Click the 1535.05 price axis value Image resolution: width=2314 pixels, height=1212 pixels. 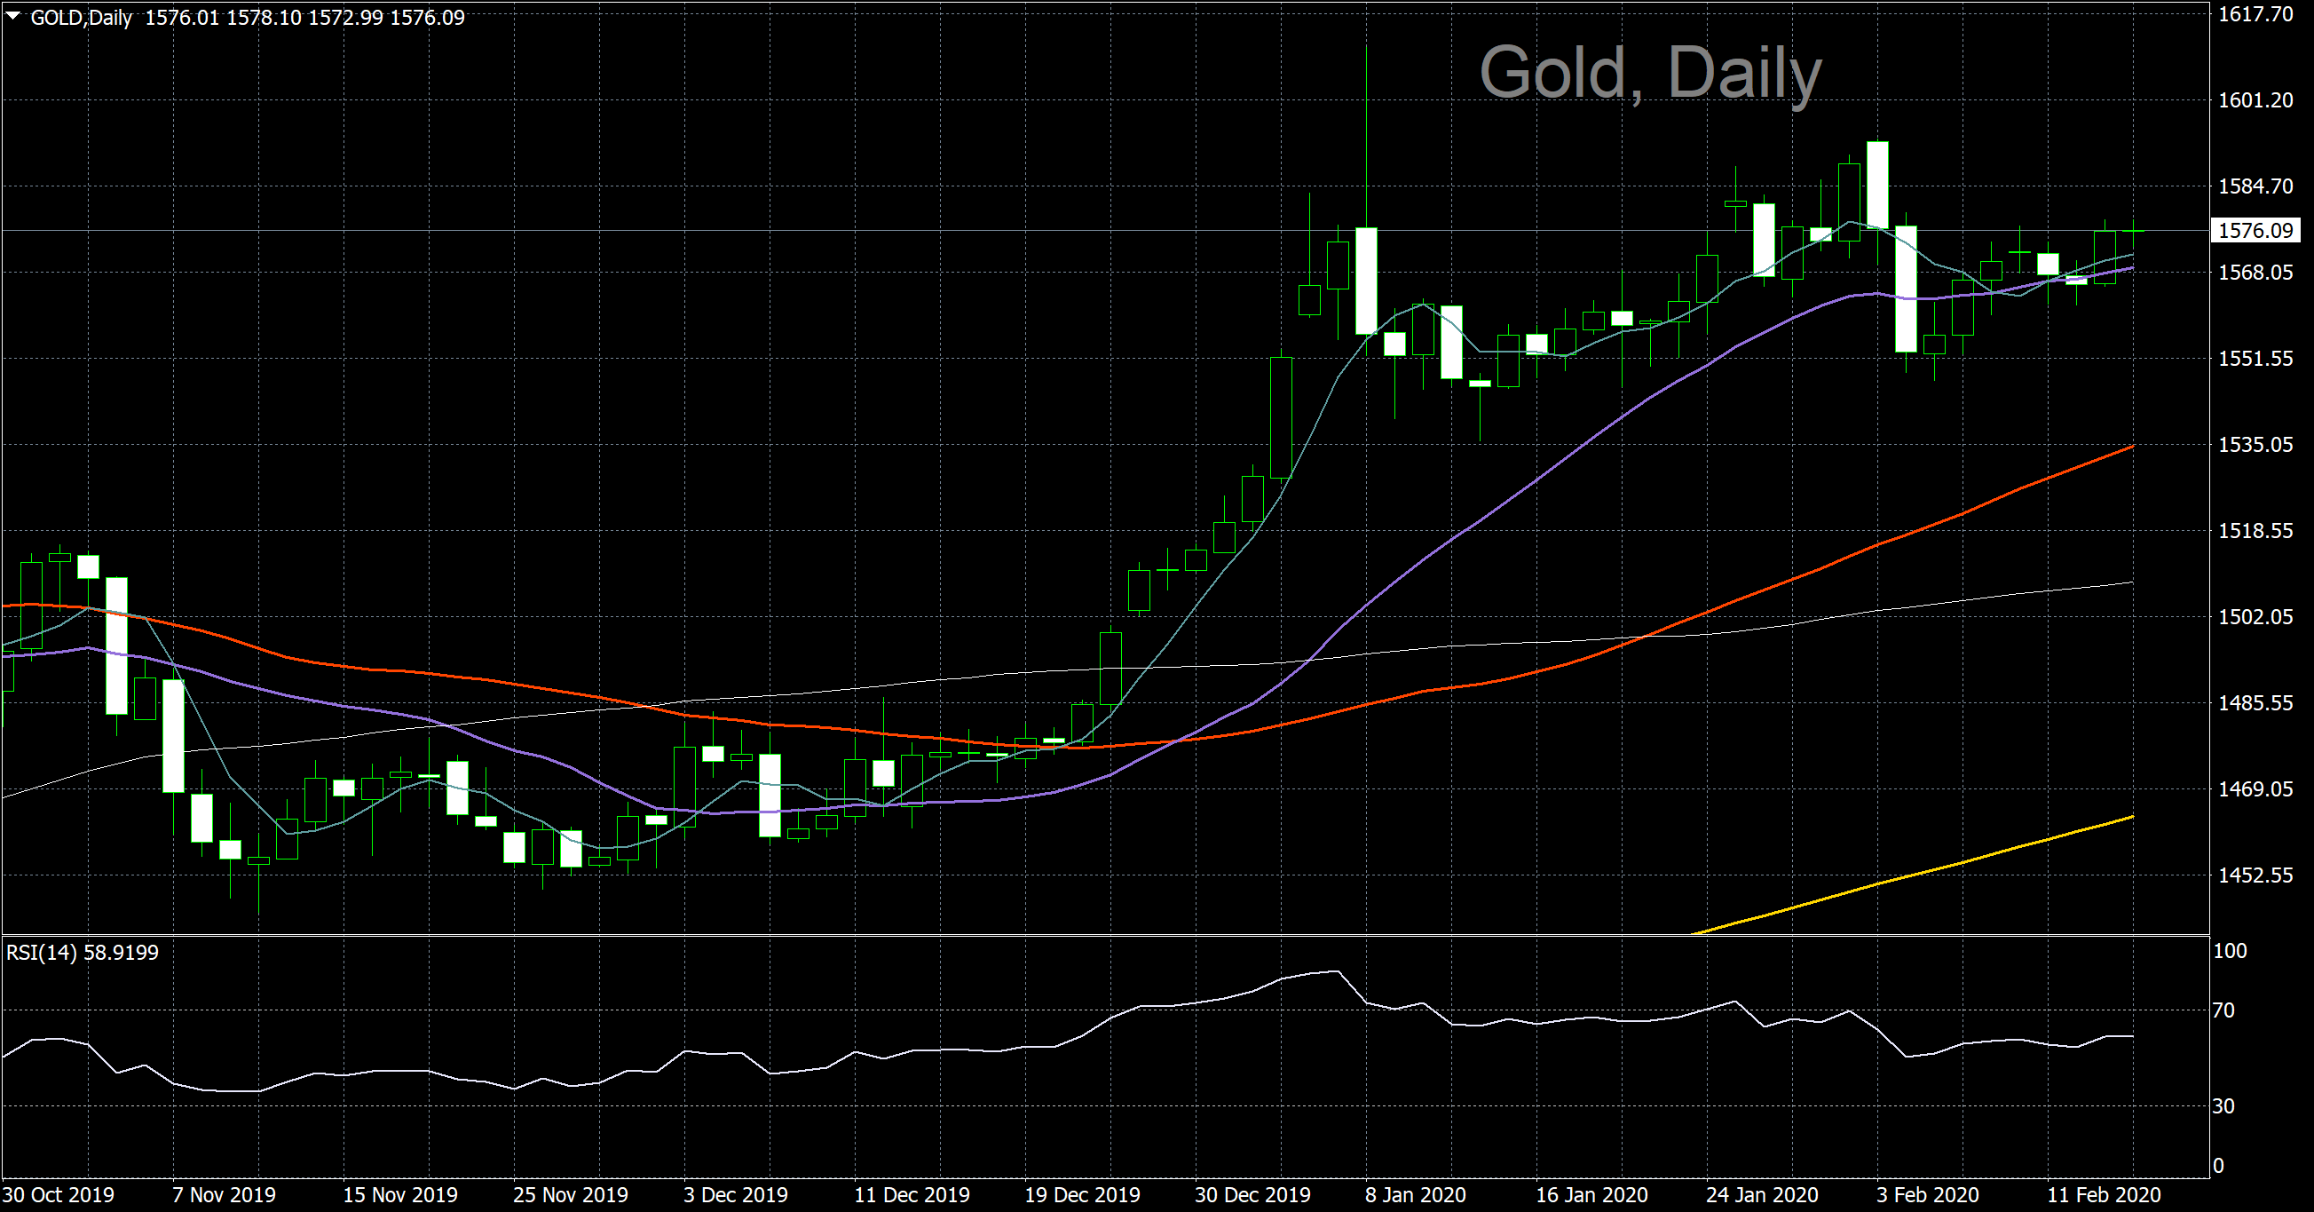pyautogui.click(x=2255, y=445)
